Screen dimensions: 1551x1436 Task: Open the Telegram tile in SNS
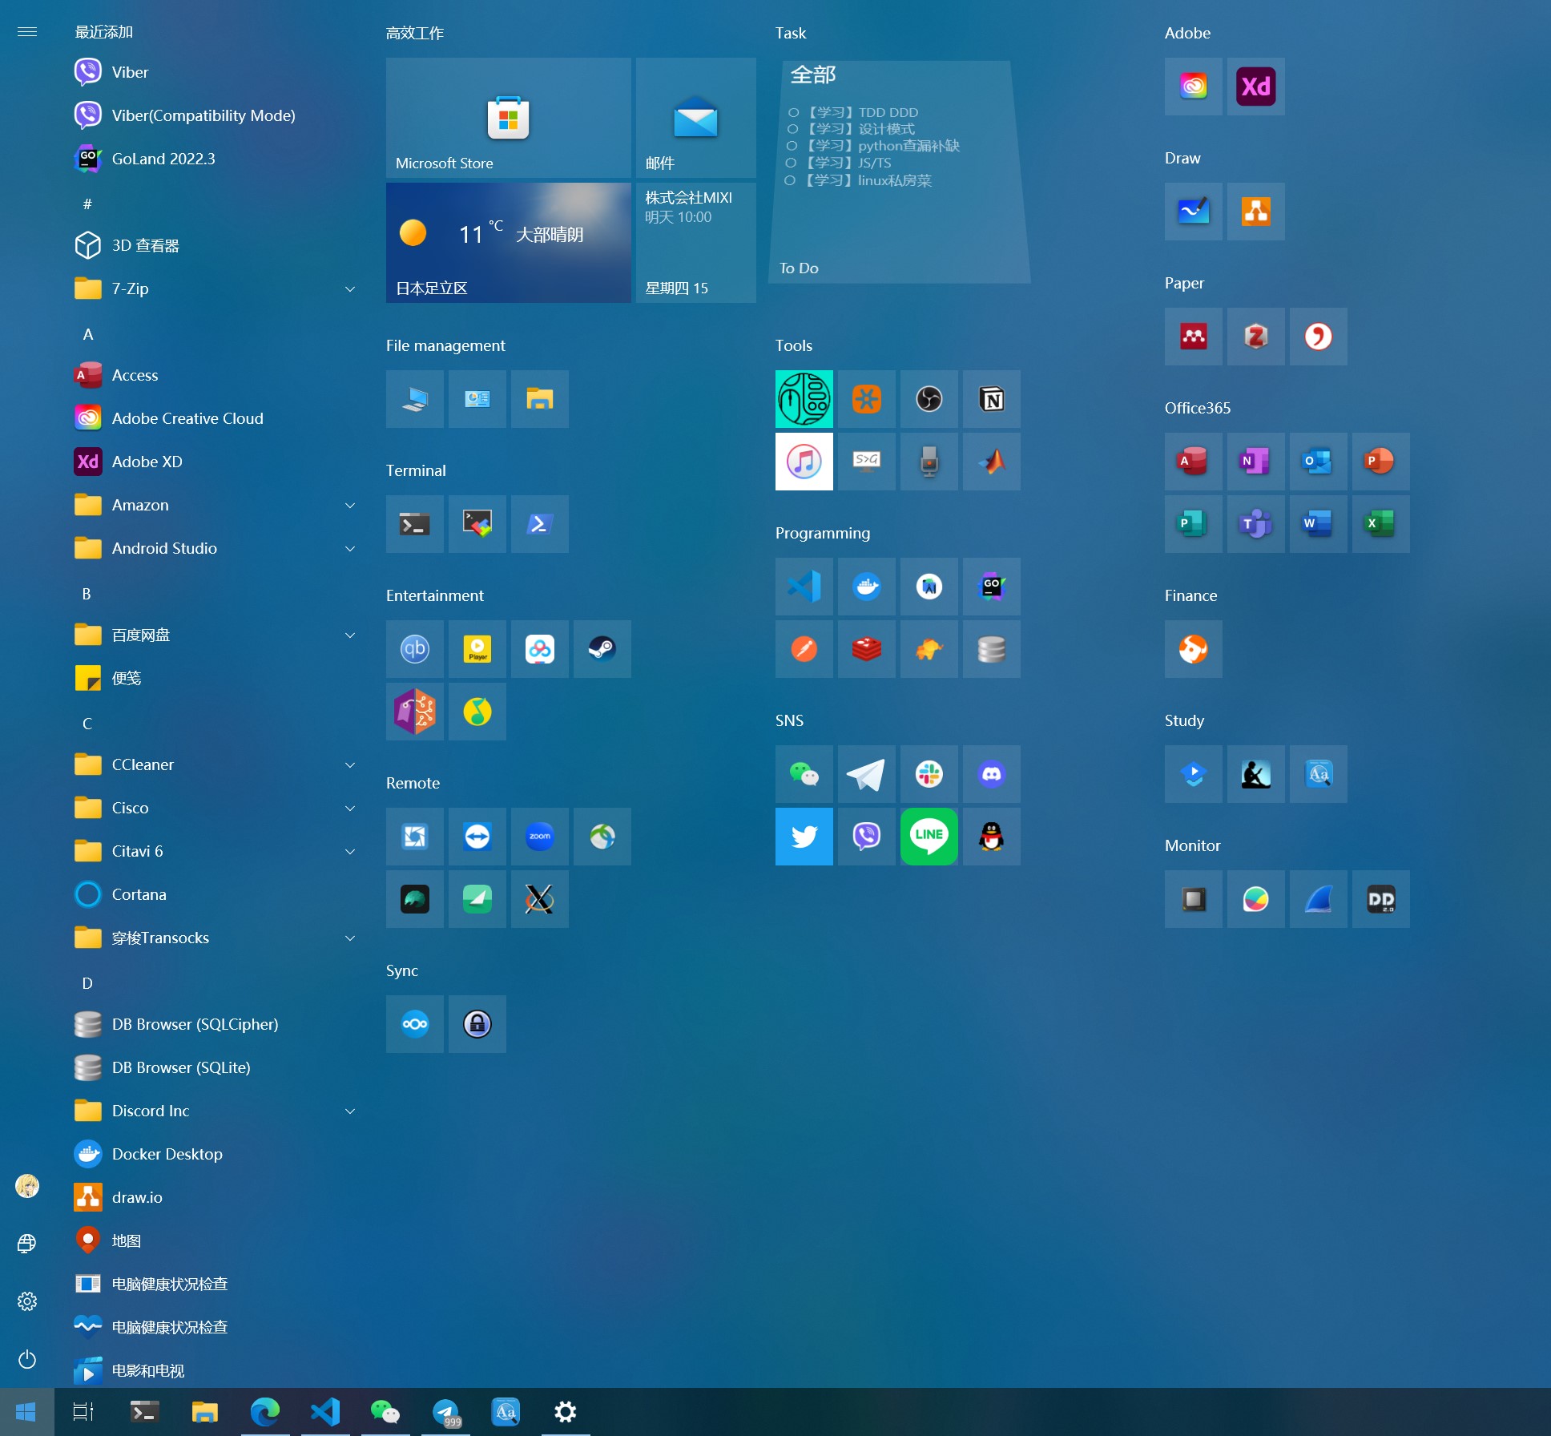click(x=866, y=774)
